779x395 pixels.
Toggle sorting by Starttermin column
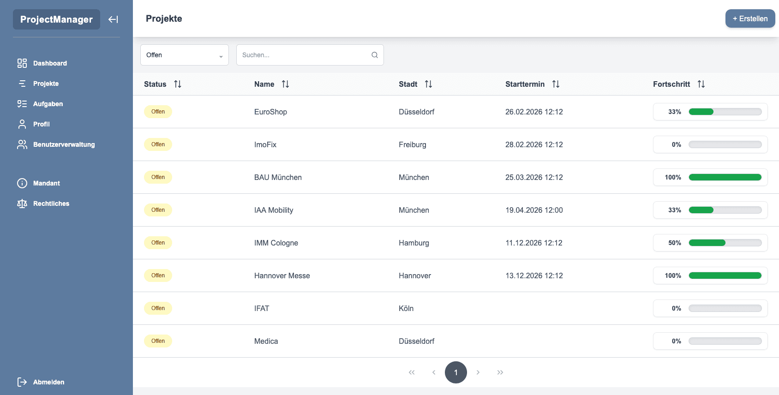click(x=556, y=84)
